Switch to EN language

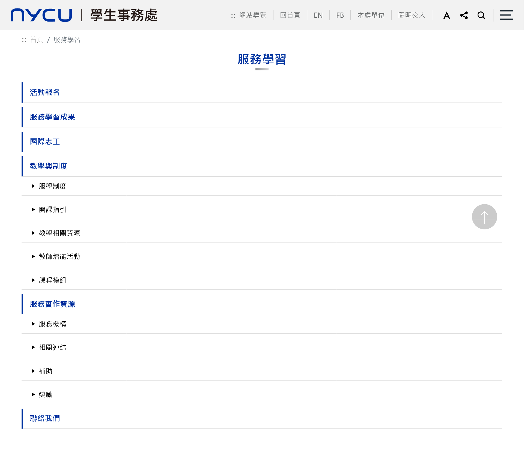(318, 15)
